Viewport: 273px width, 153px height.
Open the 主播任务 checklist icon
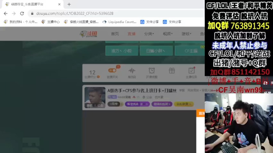(191, 70)
